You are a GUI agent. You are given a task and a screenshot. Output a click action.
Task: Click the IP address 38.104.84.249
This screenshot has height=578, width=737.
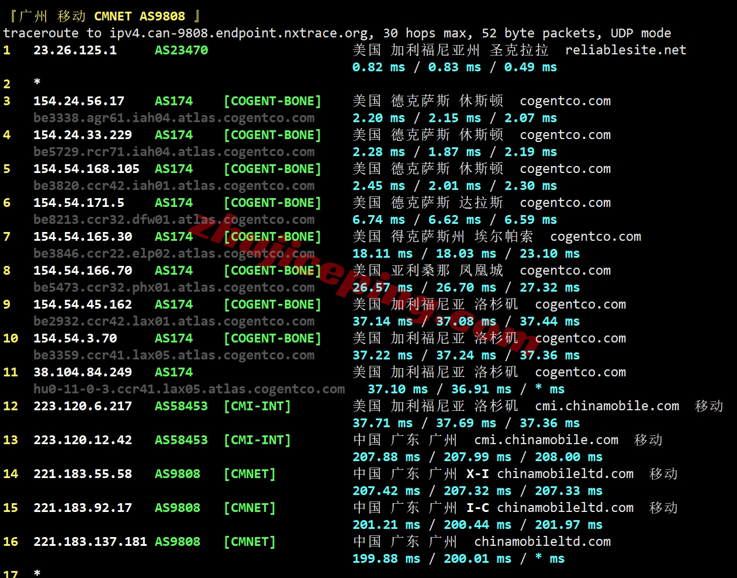(82, 372)
